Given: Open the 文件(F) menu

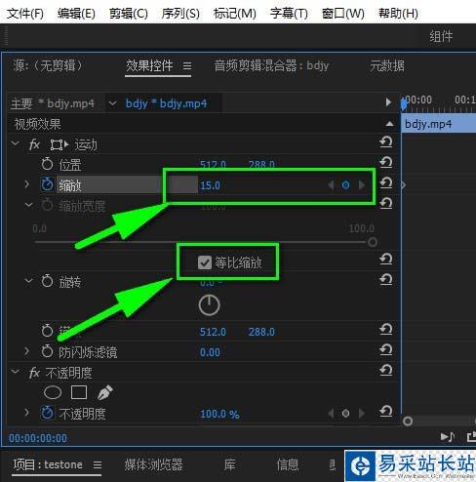Looking at the screenshot, I should click(25, 14).
